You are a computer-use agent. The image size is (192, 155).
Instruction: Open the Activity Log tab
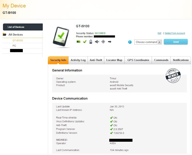click(78, 60)
